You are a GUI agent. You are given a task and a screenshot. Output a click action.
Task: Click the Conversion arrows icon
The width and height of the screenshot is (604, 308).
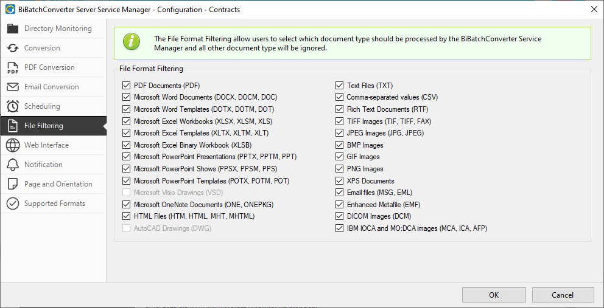point(13,48)
